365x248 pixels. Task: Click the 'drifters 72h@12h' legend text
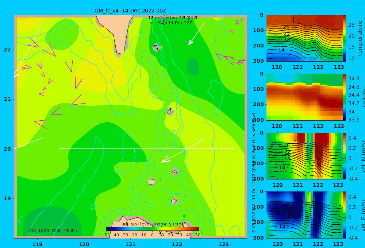pyautogui.click(x=181, y=18)
